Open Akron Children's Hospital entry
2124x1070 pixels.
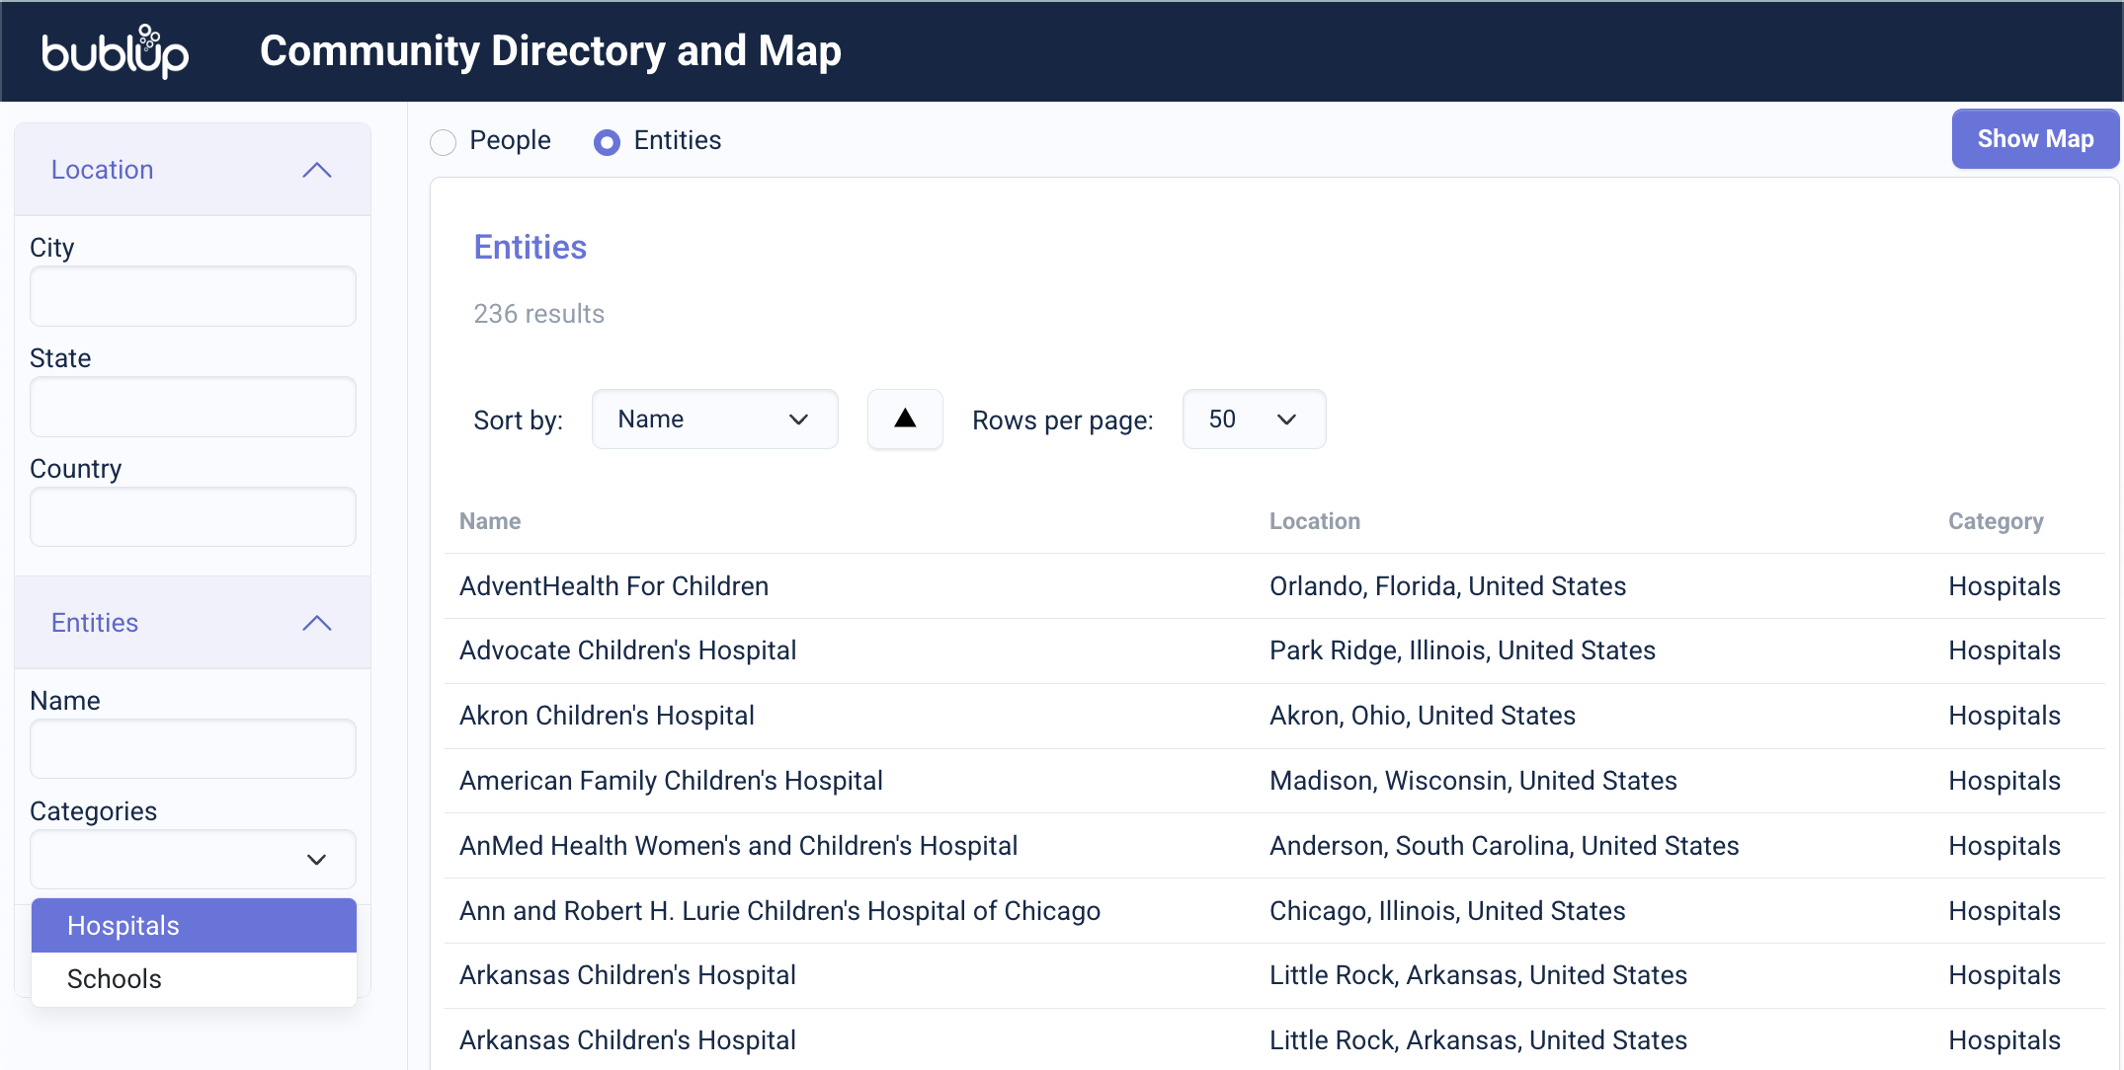tap(607, 716)
